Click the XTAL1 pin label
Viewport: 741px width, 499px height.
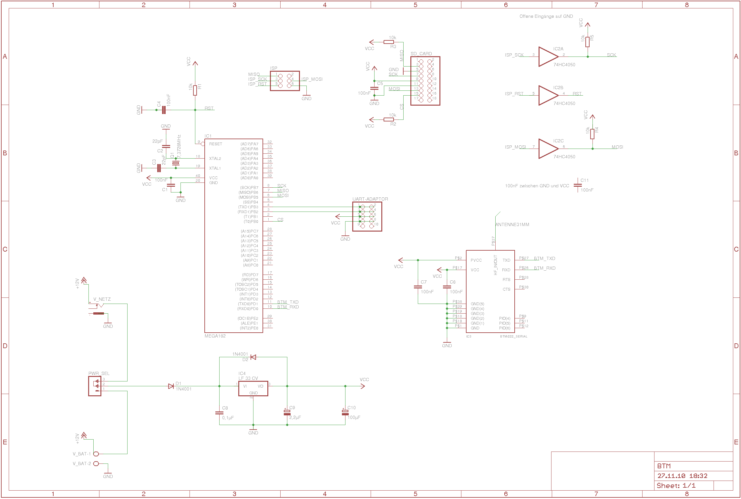pyautogui.click(x=215, y=168)
